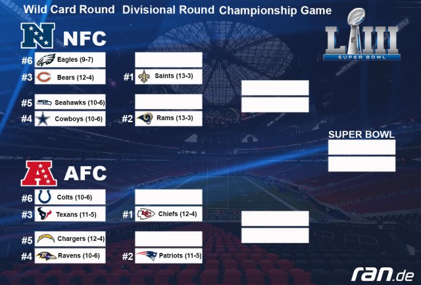This screenshot has height=285, width=421.
Task: Click the NFC conference shield logo
Action: tap(38, 35)
